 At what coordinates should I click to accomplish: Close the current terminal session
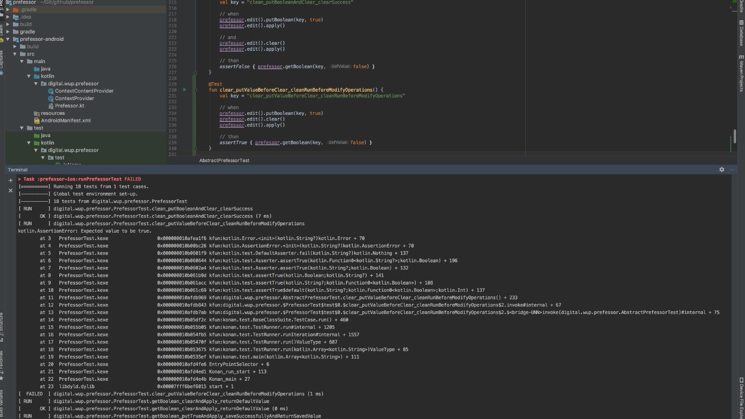[x=10, y=190]
